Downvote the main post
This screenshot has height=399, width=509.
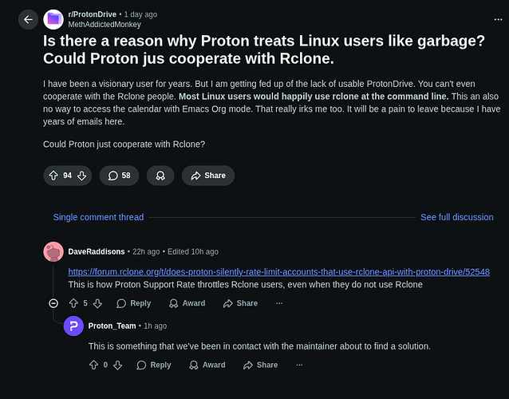[81, 176]
